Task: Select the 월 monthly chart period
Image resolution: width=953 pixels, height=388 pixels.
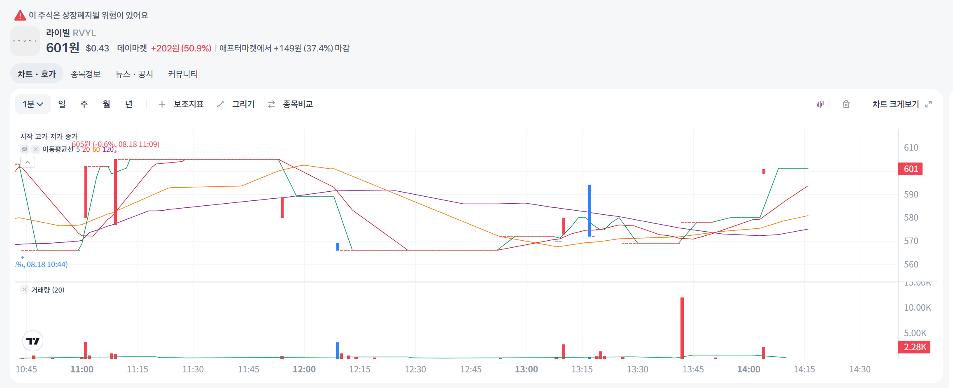Action: coord(106,104)
